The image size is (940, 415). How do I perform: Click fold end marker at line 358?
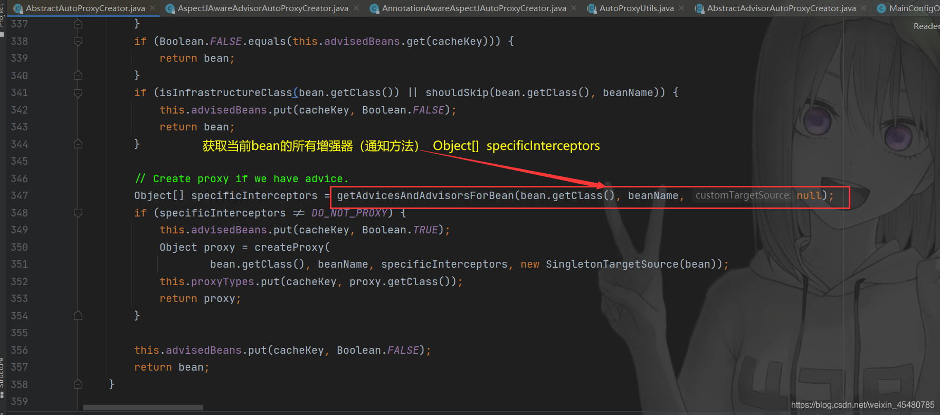(78, 384)
